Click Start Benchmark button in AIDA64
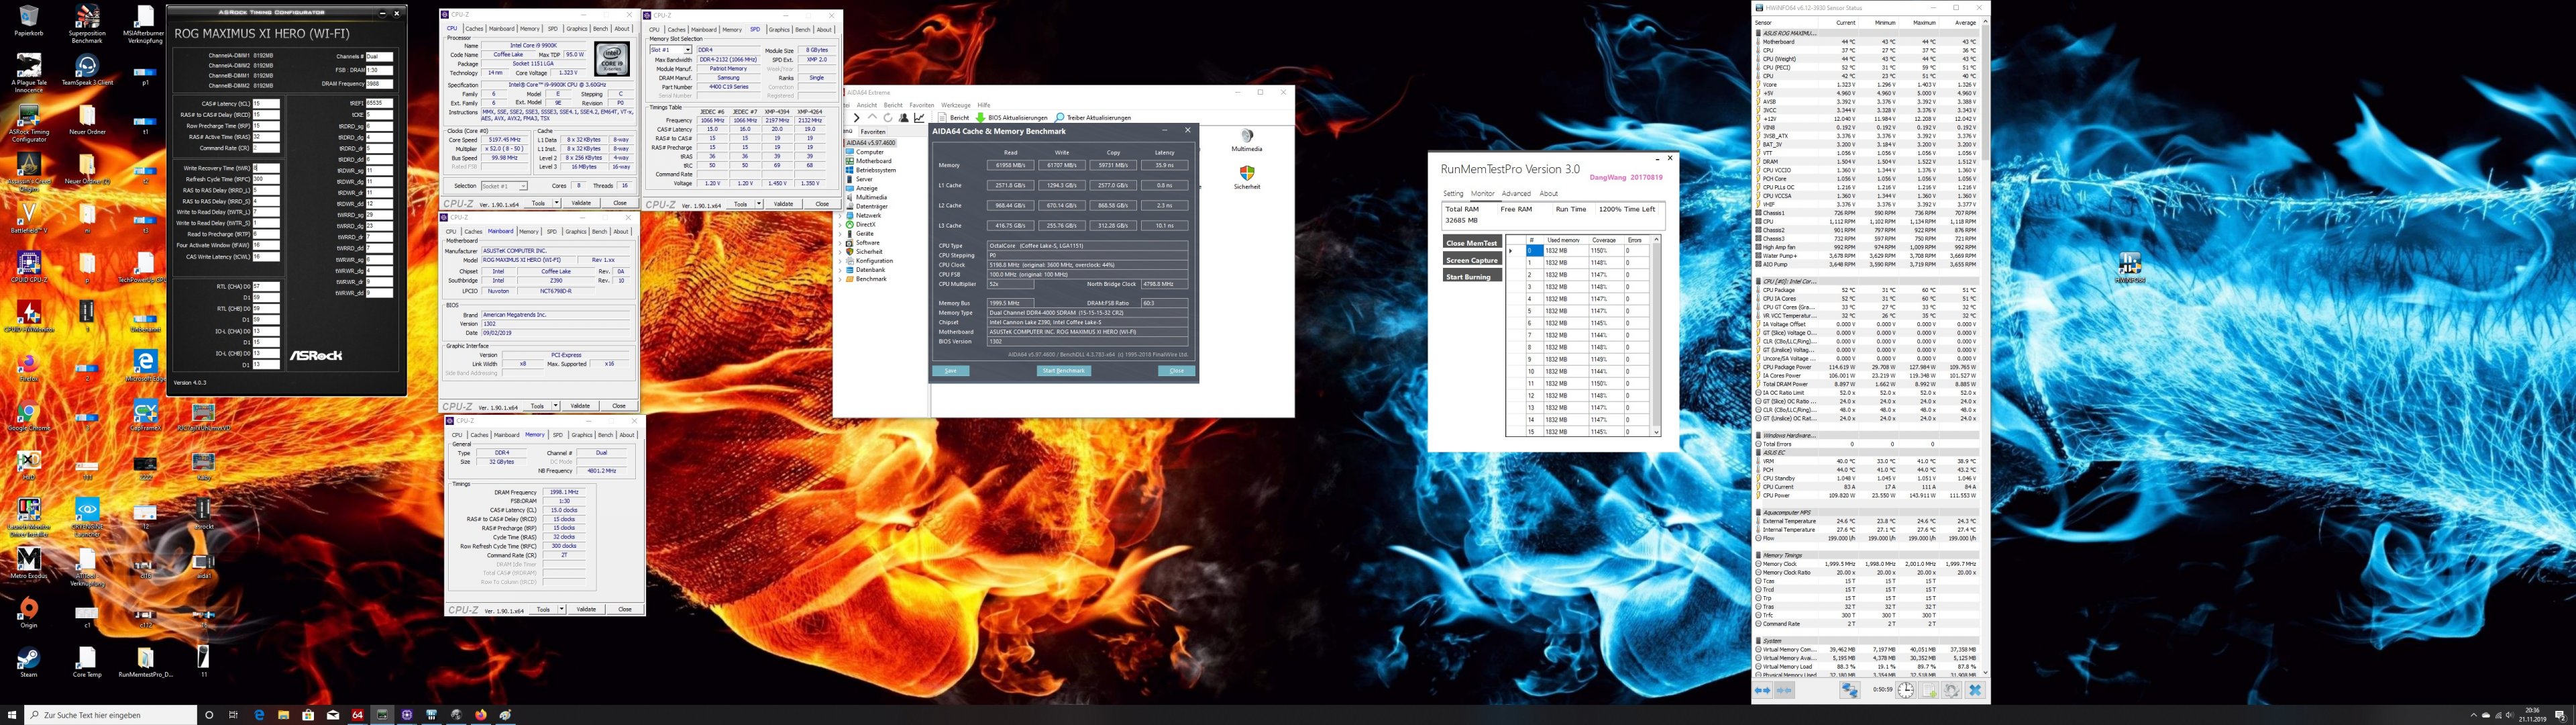Viewport: 2576px width, 725px height. click(1063, 371)
